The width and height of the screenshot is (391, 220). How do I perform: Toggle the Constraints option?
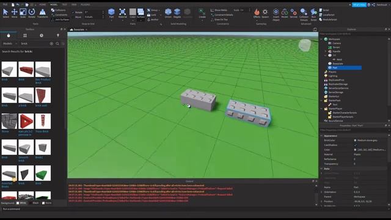click(59, 15)
